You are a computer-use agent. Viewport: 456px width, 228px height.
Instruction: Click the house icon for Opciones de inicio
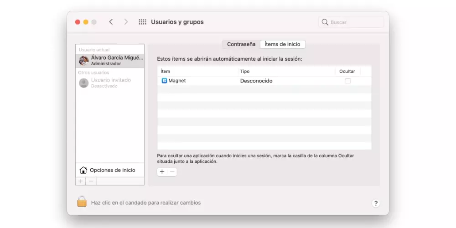coord(83,170)
